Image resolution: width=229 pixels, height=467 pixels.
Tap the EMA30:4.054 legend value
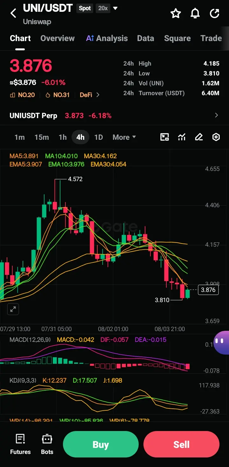click(108, 164)
